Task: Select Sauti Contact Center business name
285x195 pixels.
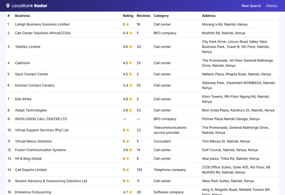Action: 31,74
